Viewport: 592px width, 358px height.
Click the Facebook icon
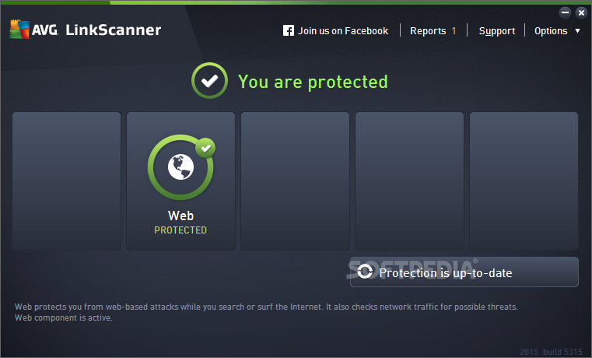coord(289,30)
